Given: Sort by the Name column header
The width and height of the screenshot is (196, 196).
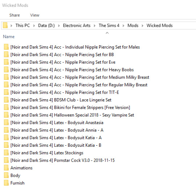Looking at the screenshot, I should (9, 37).
